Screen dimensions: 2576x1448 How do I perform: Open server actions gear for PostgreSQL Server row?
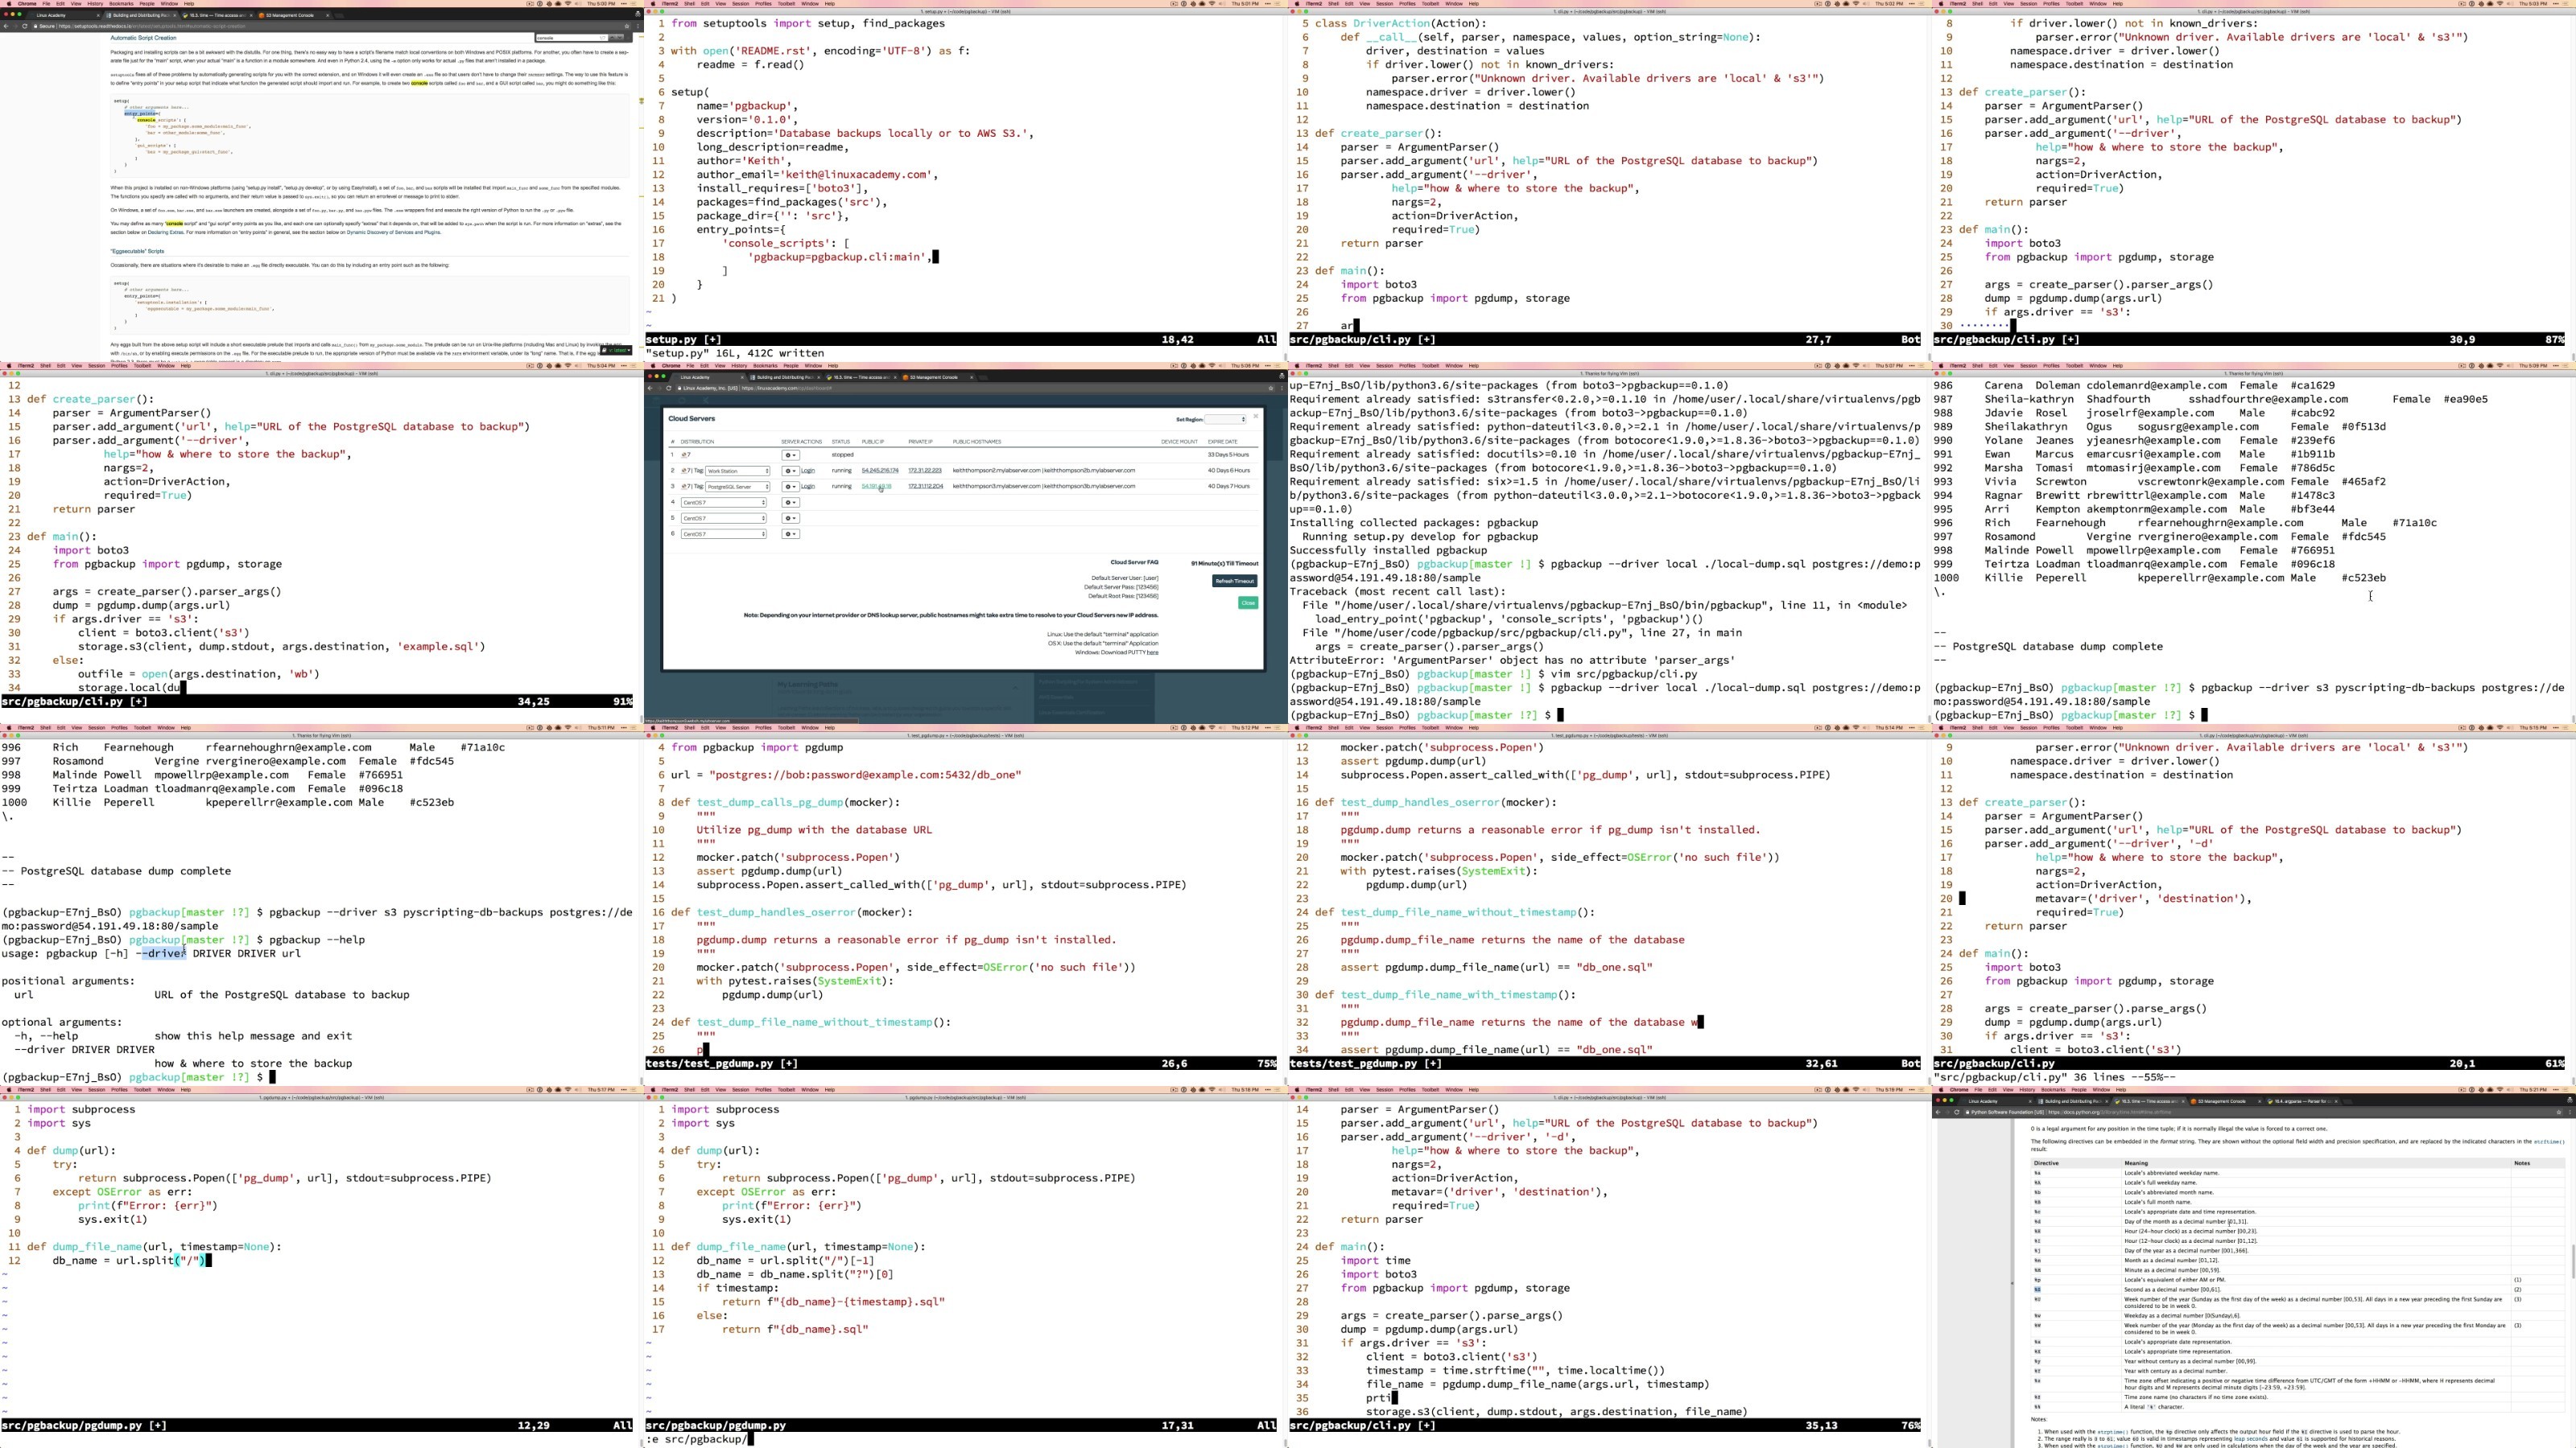790,487
